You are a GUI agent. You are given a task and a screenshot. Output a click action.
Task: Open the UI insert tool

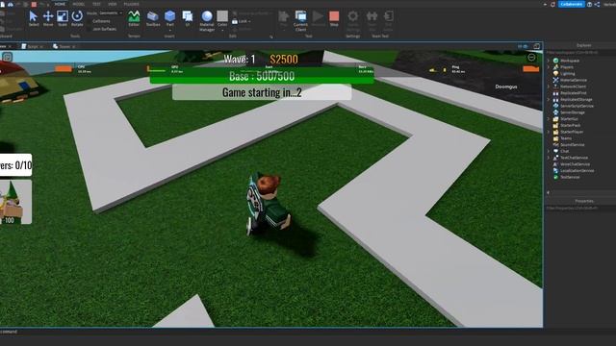[x=188, y=18]
